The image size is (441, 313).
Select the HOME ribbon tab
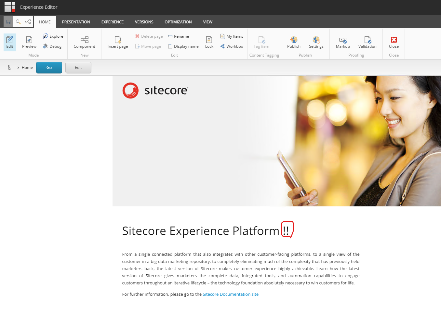point(45,22)
